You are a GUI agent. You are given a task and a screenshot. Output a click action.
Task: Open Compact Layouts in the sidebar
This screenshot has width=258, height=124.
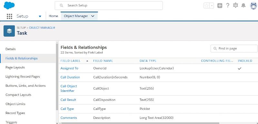point(18,95)
